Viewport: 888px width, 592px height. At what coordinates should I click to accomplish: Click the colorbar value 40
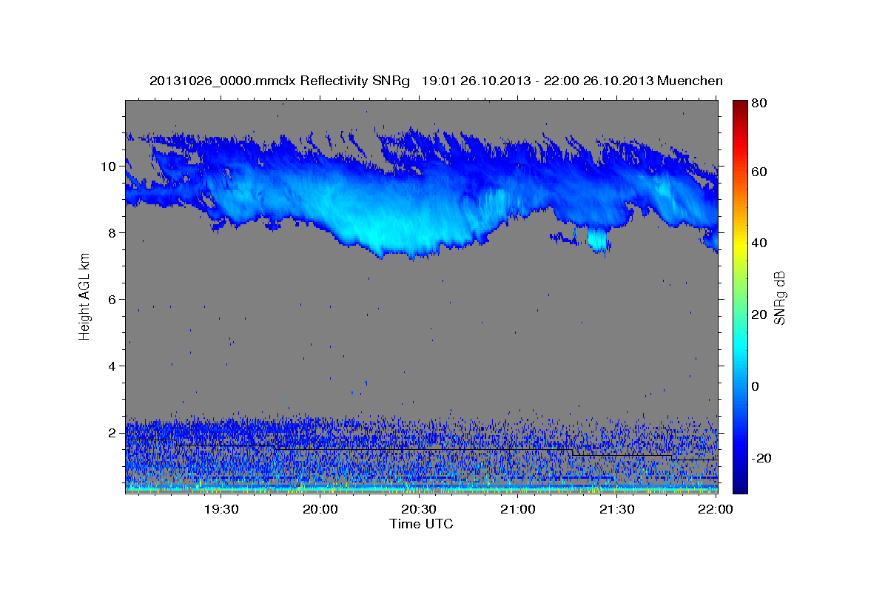[758, 243]
